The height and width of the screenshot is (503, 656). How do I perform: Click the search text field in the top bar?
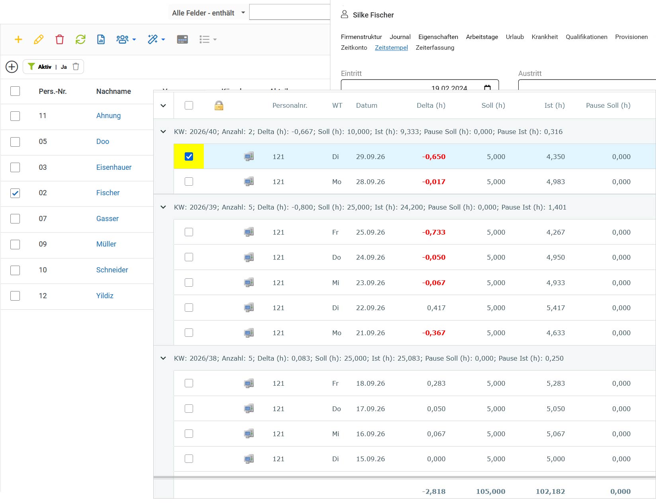[x=290, y=12]
